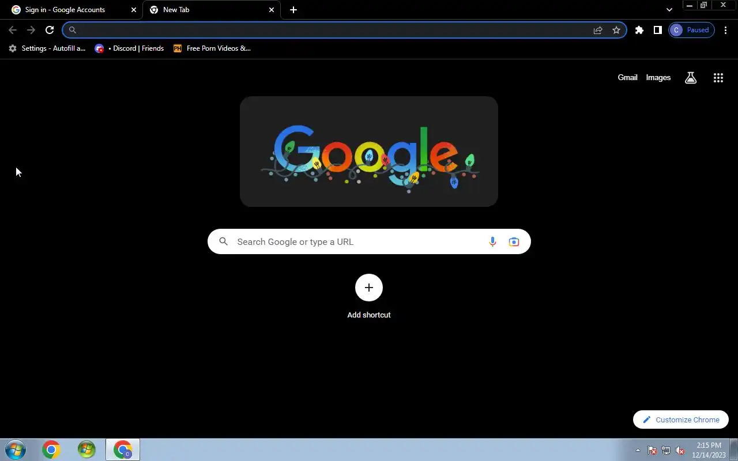Open Customize Chrome
Viewport: 738px width, 461px height.
click(681, 420)
